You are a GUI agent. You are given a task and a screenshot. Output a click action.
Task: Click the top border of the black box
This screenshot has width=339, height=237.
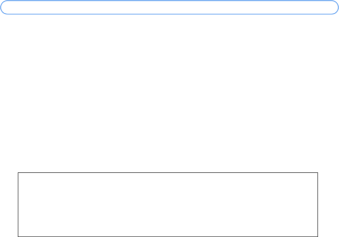click(168, 173)
